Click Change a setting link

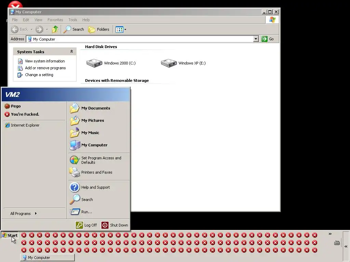pos(39,75)
